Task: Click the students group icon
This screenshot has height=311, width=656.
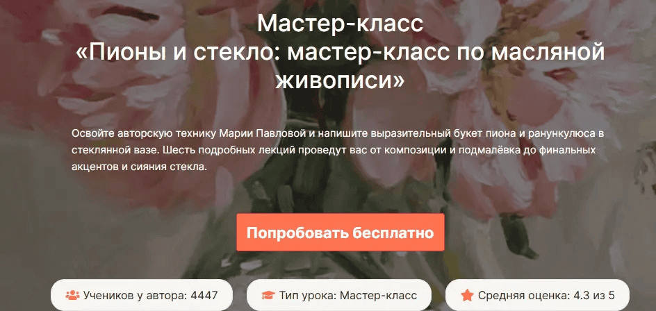Action: pos(72,296)
